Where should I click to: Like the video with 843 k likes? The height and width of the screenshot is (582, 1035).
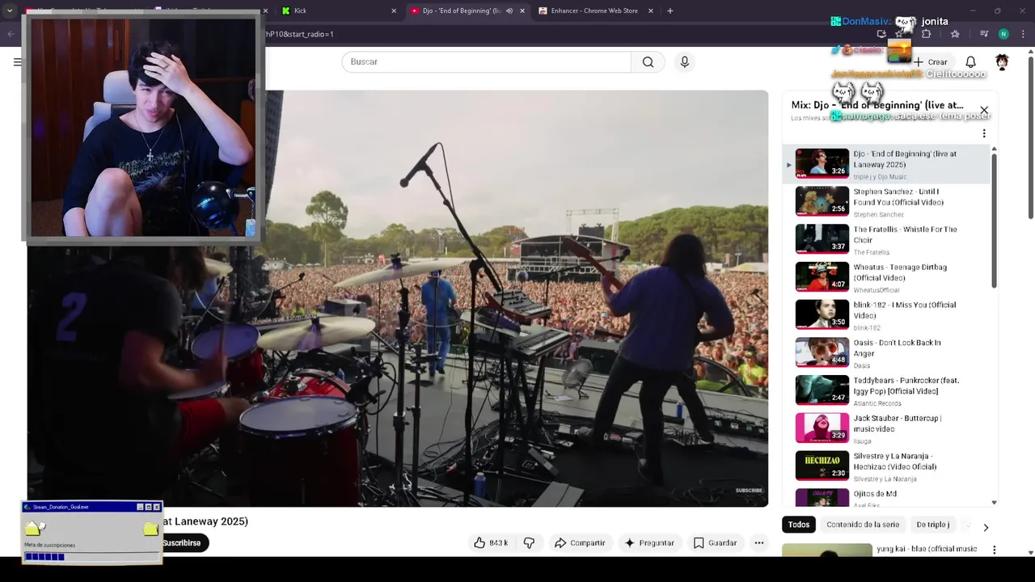coord(491,543)
